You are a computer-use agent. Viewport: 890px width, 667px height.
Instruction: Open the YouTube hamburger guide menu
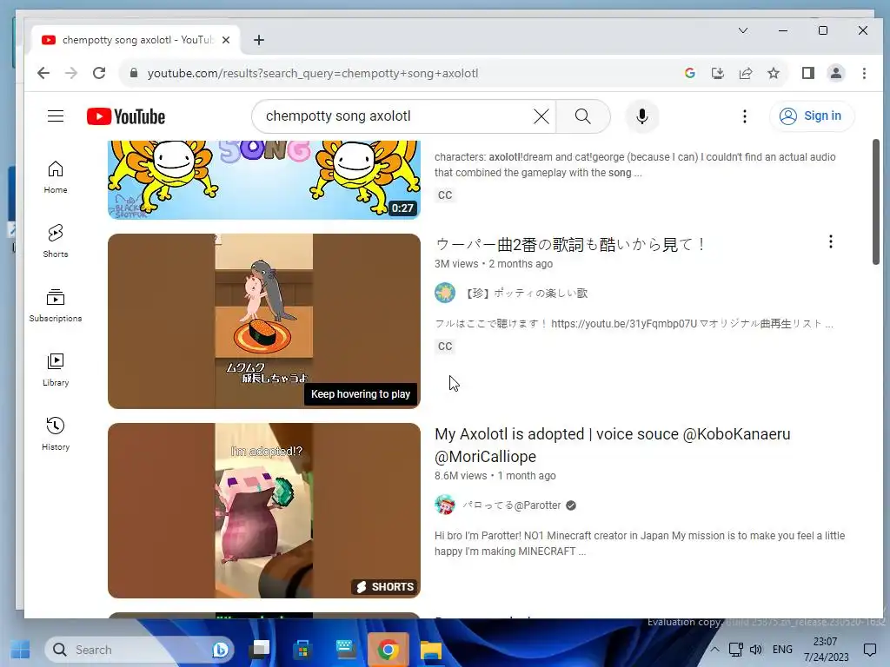click(56, 116)
